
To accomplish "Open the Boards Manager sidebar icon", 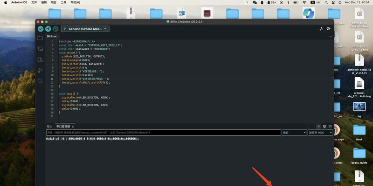I will point(40,49).
